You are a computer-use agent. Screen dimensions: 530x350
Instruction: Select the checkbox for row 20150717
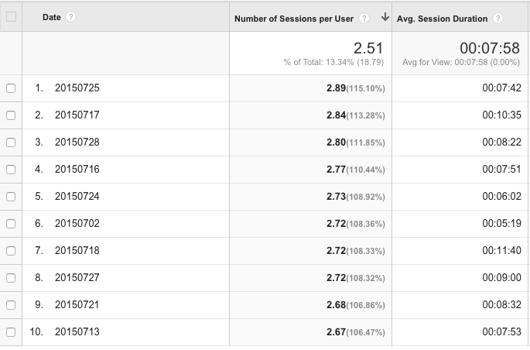(x=11, y=115)
